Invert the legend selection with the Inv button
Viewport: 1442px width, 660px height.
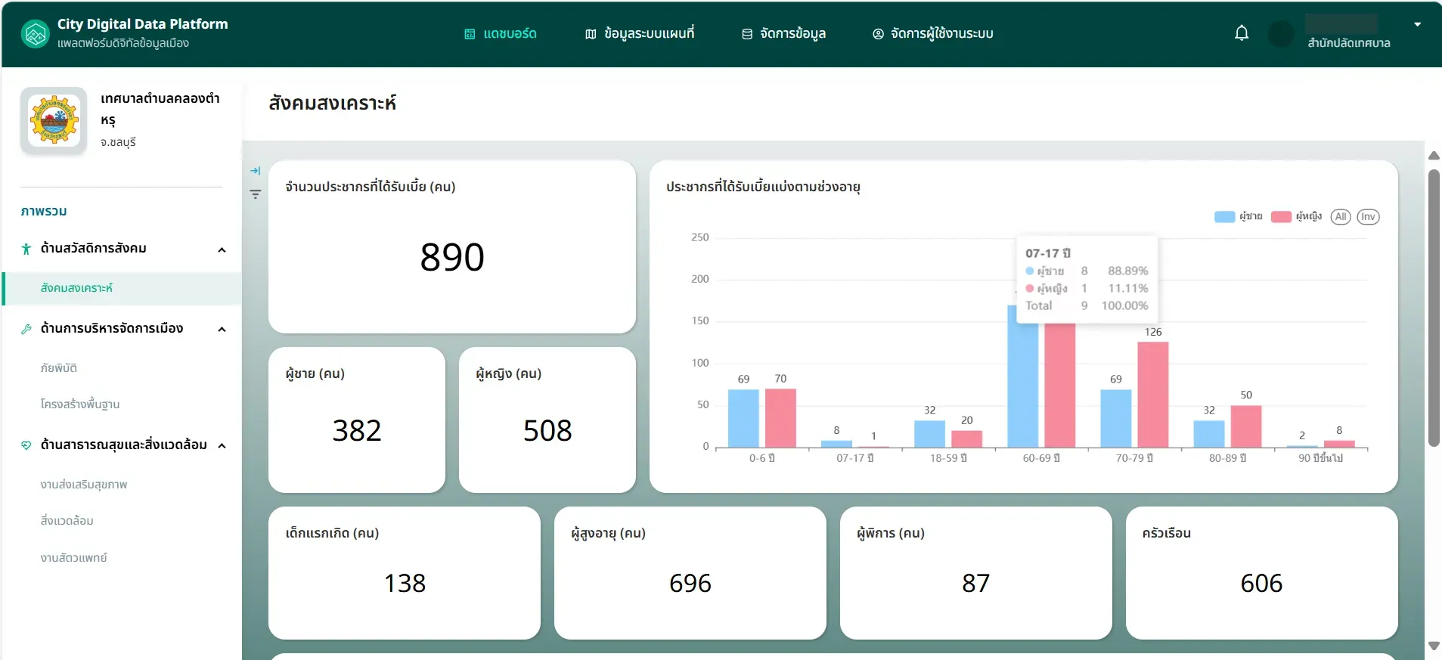tap(1368, 217)
